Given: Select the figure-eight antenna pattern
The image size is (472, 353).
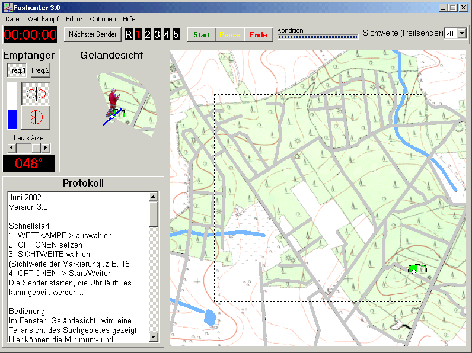Looking at the screenshot, I should [36, 94].
